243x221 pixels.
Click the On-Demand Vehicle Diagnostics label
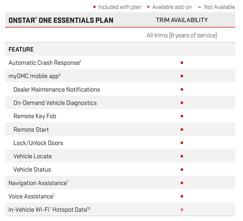click(x=55, y=103)
